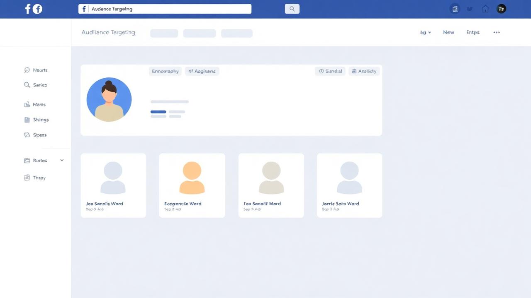Click the middle placeholder pill in the header
Viewport: 531px width, 298px height.
pos(200,33)
